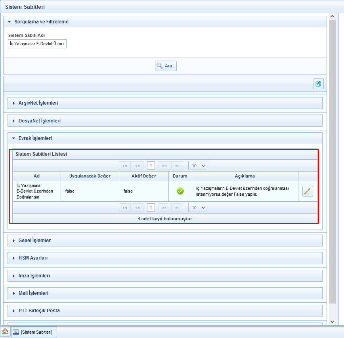This screenshot has width=344, height=338.
Task: Switch to the [Sistem Sabitleri] taskbar tab
Action: [x=34, y=332]
